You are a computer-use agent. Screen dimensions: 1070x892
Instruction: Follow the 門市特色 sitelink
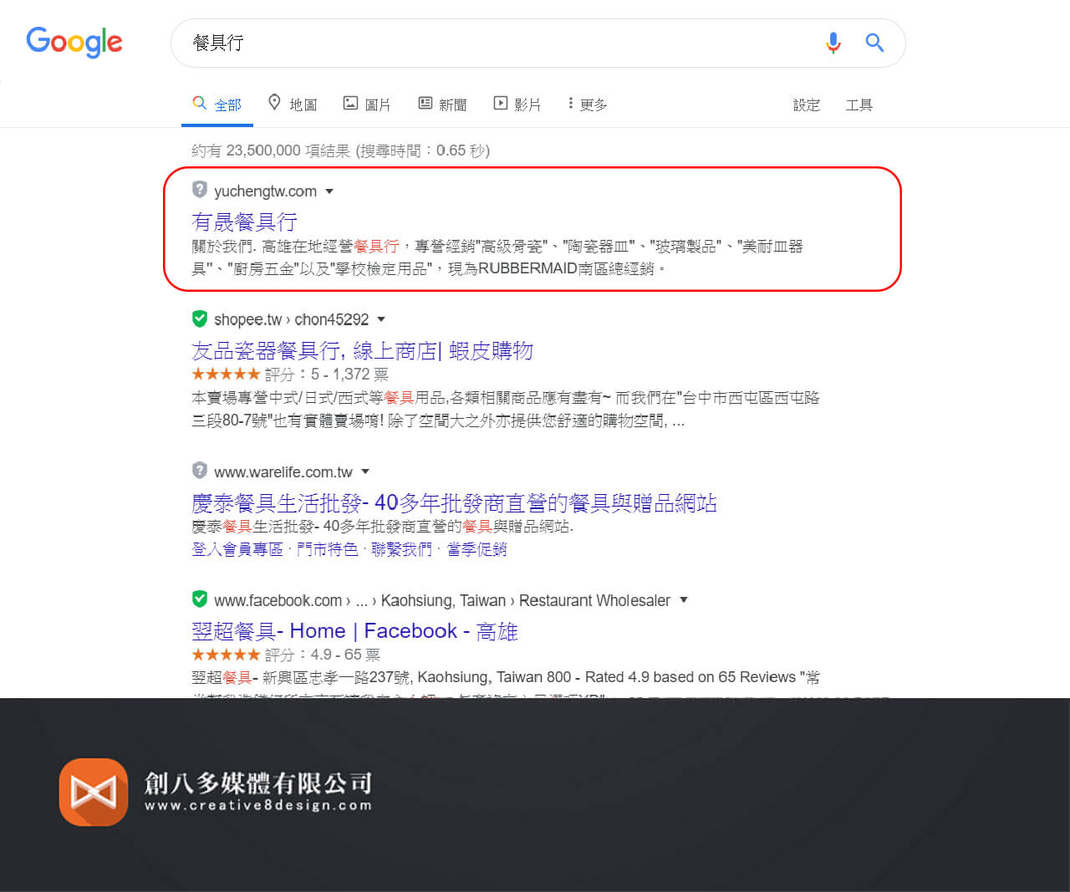(327, 549)
